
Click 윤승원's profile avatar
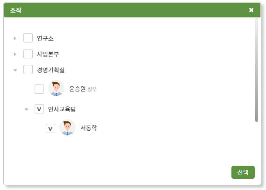point(56,88)
